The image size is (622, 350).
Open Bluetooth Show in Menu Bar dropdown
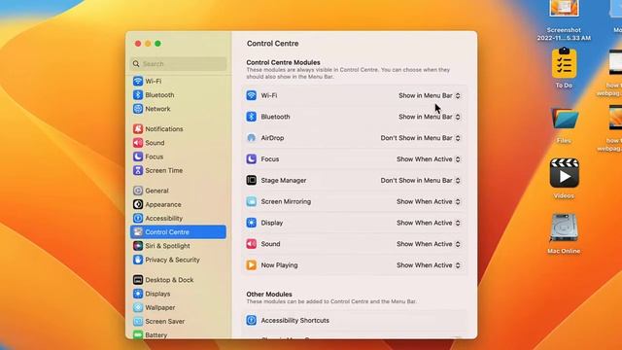pos(430,117)
